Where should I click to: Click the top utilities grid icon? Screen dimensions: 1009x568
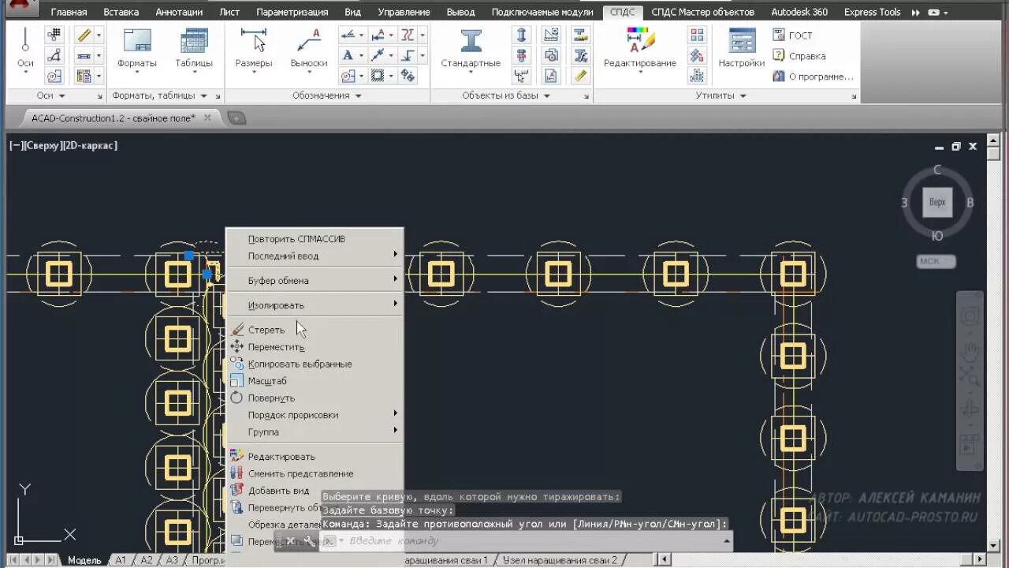point(697,35)
